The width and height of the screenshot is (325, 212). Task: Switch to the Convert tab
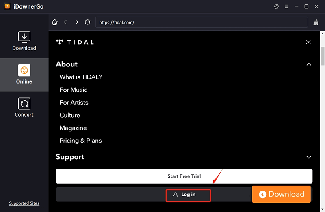point(24,108)
